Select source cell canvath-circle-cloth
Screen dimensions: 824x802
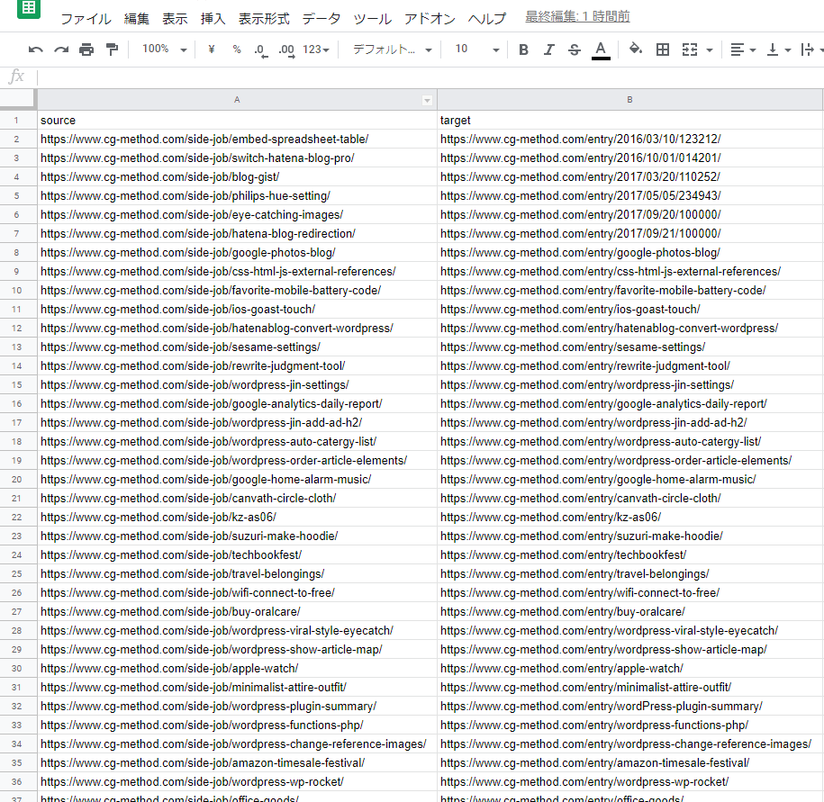tap(237, 499)
